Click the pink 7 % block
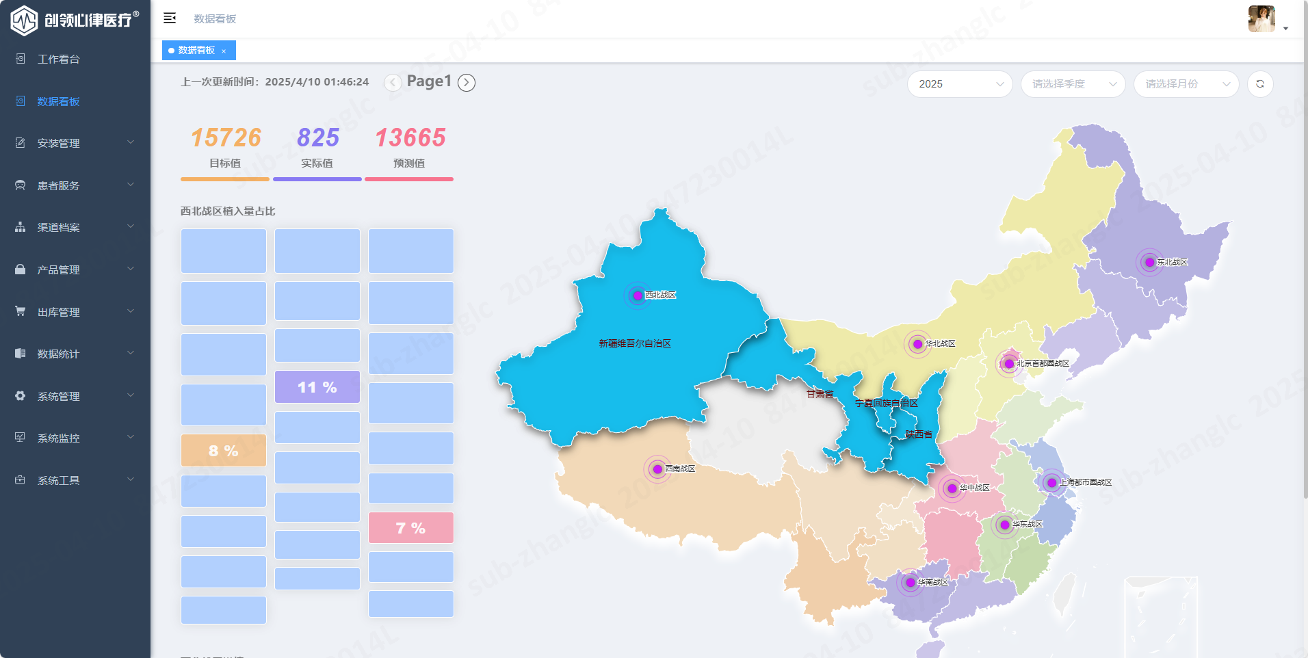The height and width of the screenshot is (658, 1308). (x=411, y=528)
